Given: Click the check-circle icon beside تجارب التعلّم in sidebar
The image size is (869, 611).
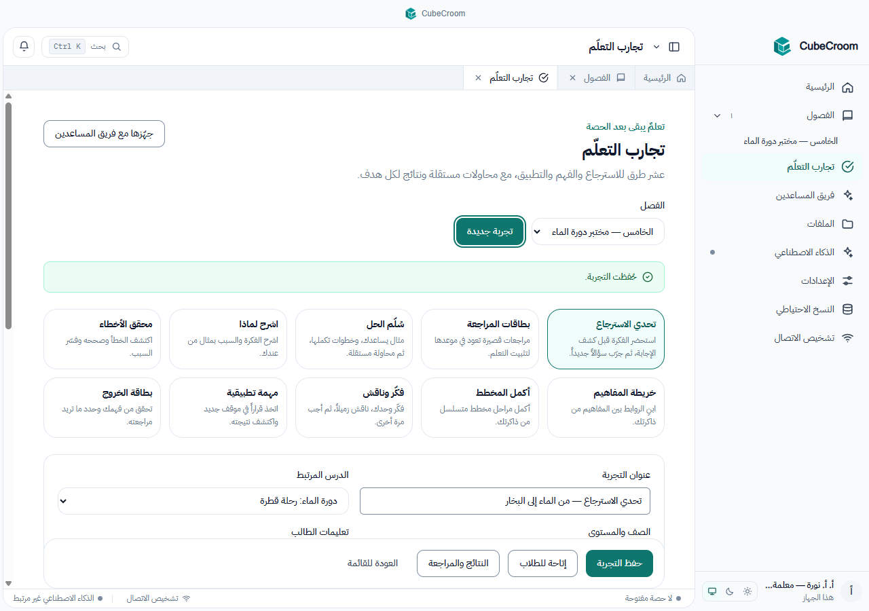Looking at the screenshot, I should (x=847, y=167).
